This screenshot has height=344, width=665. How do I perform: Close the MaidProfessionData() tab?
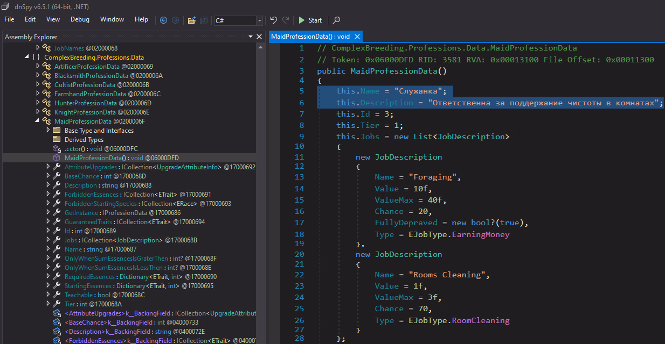(x=357, y=37)
